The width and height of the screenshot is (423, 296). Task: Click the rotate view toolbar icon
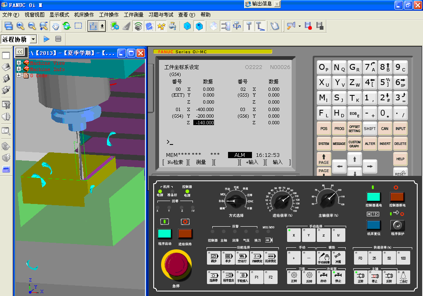click(67, 26)
